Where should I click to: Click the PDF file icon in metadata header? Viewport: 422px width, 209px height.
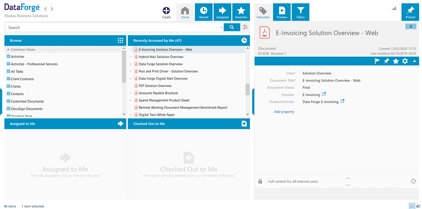pos(265,33)
